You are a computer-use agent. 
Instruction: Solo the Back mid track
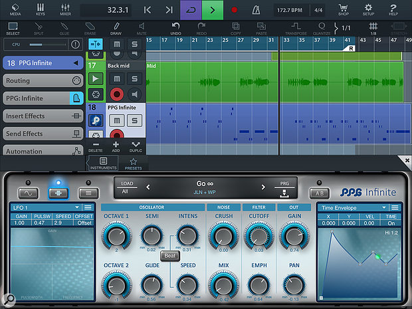tap(134, 78)
